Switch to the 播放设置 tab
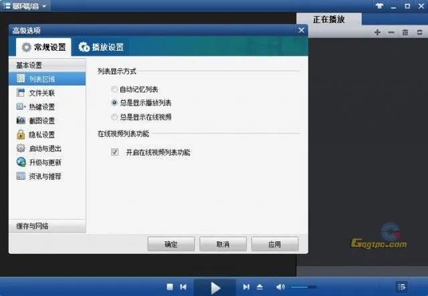 click(x=101, y=47)
